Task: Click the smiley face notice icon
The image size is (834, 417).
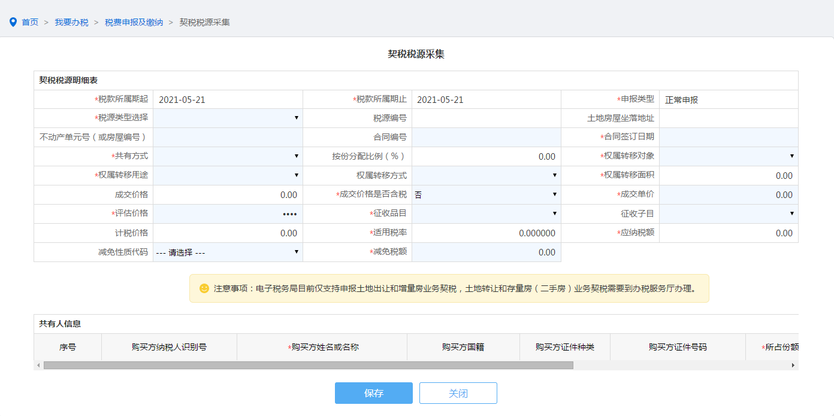Action: pyautogui.click(x=204, y=288)
